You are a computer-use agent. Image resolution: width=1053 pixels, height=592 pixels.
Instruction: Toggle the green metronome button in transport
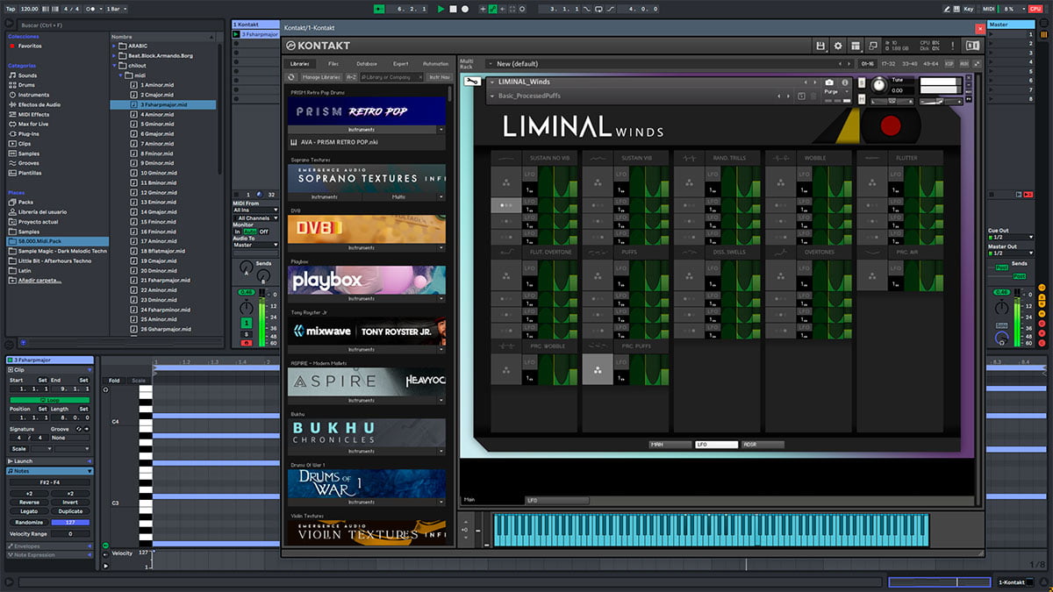pyautogui.click(x=379, y=9)
